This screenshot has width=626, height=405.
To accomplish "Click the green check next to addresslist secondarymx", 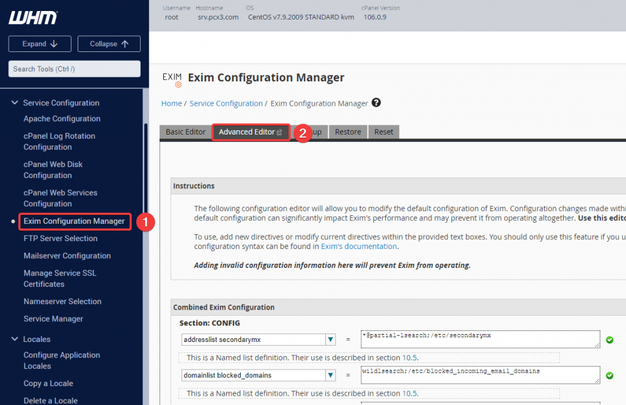I will click(x=609, y=340).
